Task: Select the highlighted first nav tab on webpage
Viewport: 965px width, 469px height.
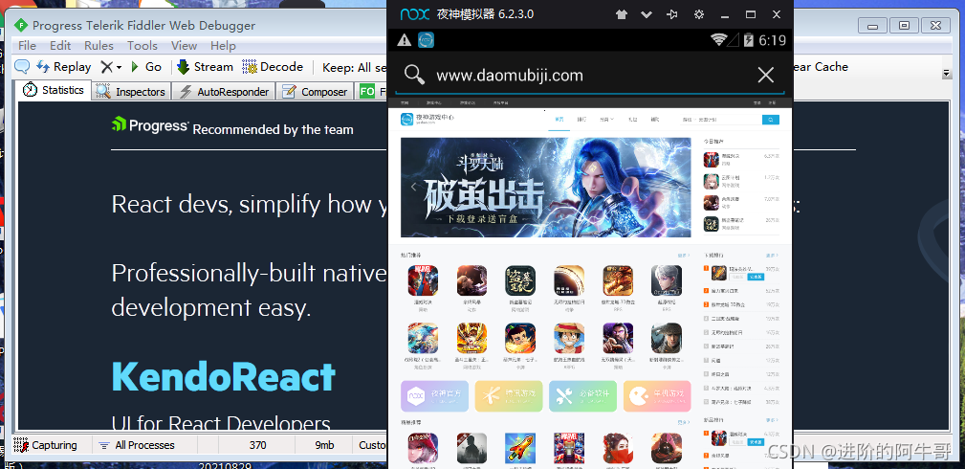Action: [x=559, y=119]
